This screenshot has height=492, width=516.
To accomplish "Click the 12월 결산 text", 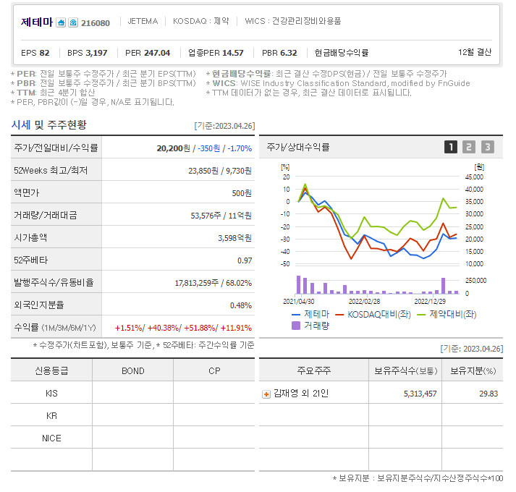I will tap(475, 52).
